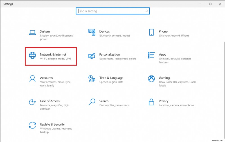
Task: Open the Network & Internet text link
Action: pyautogui.click(x=53, y=54)
